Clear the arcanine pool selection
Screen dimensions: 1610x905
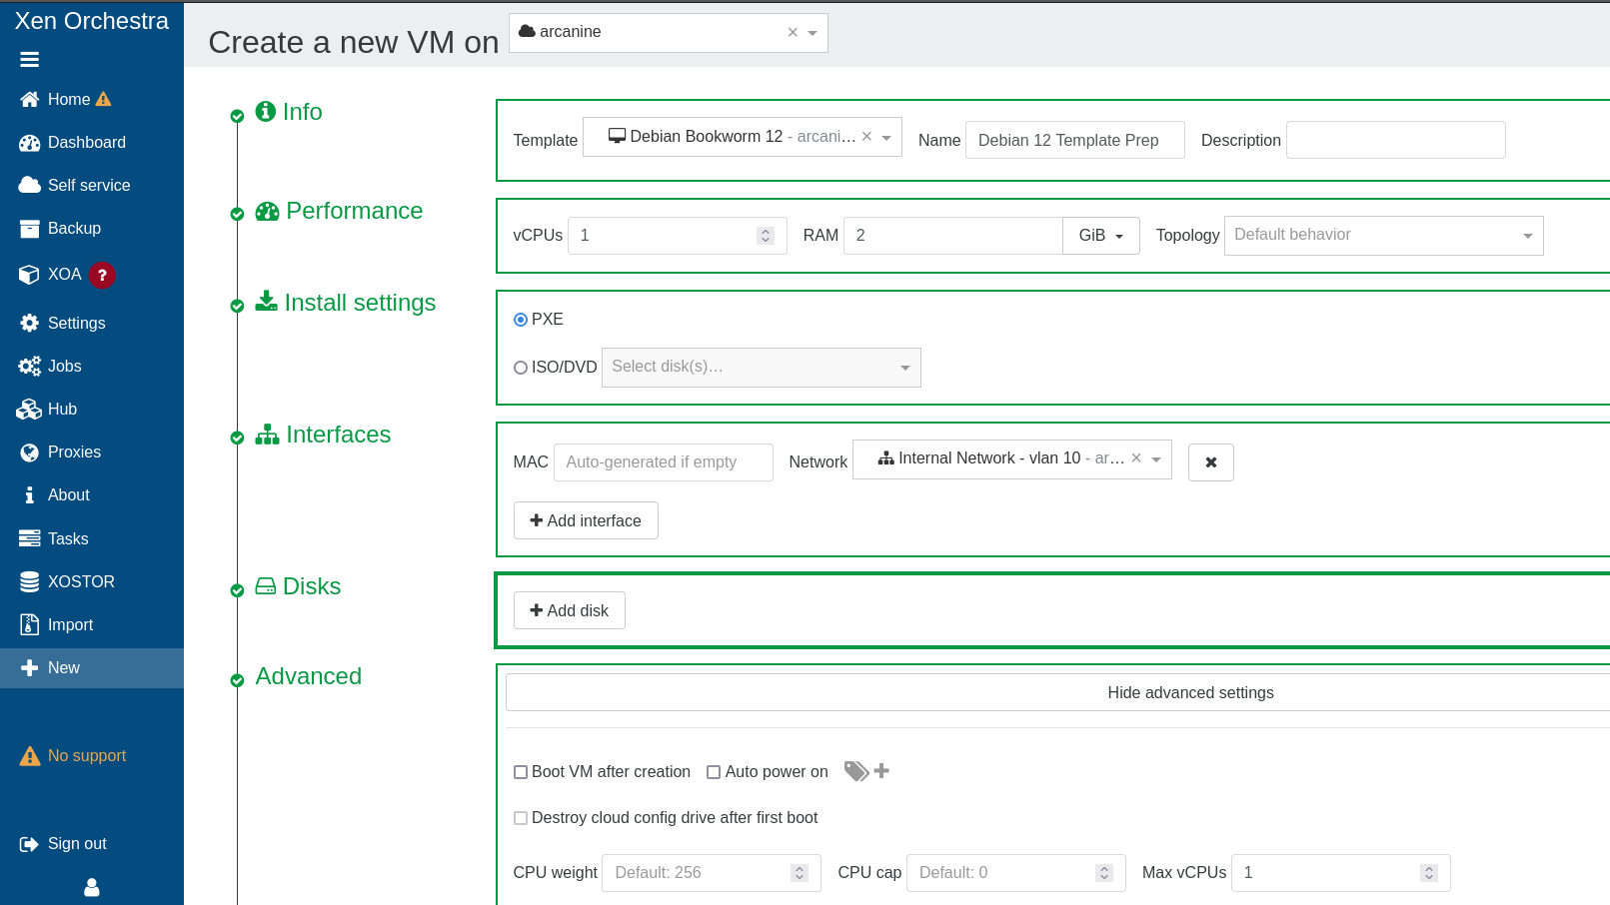point(793,32)
